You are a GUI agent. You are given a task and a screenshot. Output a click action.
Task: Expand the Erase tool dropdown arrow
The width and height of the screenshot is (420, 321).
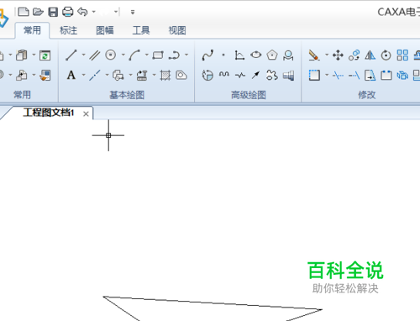pyautogui.click(x=327, y=55)
